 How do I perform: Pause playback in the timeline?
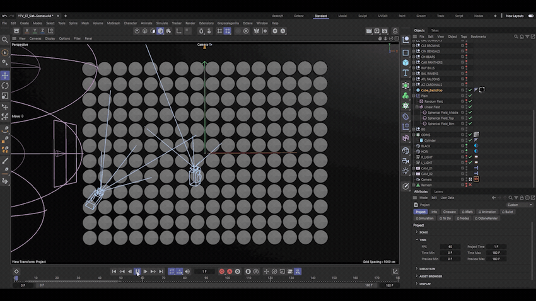(x=137, y=271)
